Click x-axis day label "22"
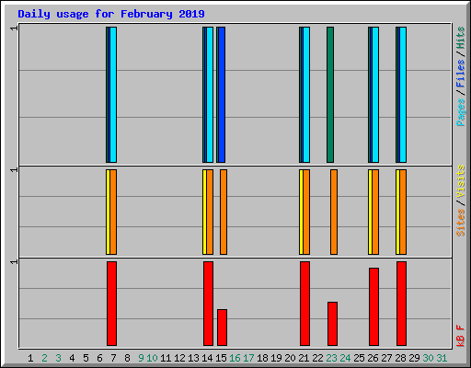 click(317, 358)
